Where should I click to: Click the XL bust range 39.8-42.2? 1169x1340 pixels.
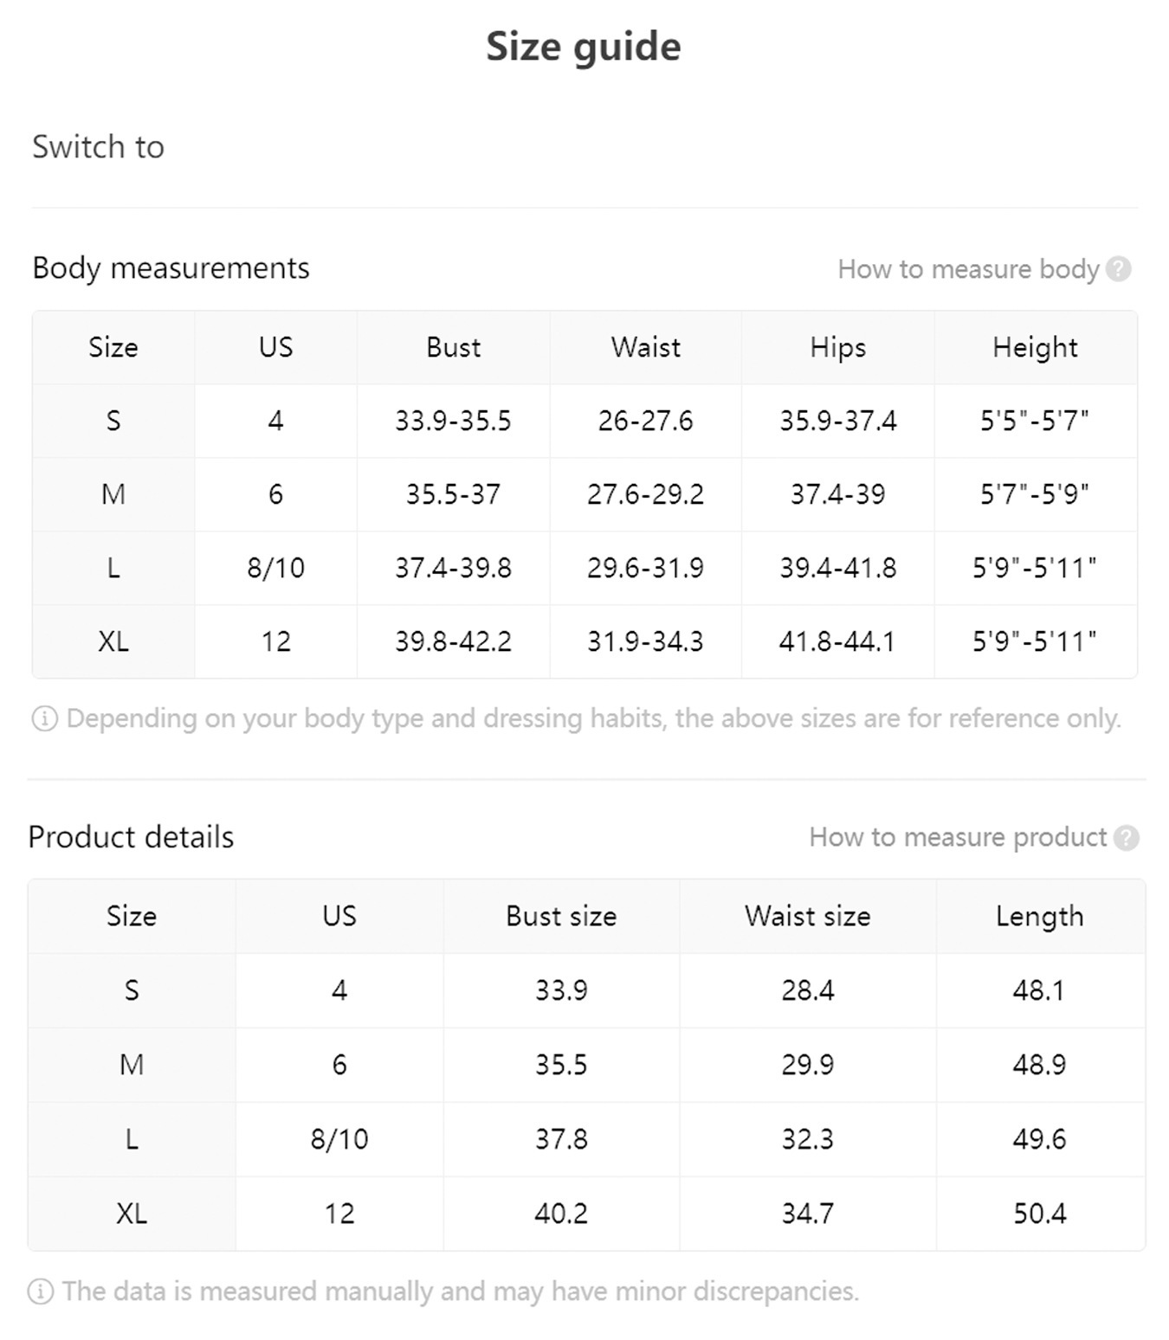coord(453,641)
